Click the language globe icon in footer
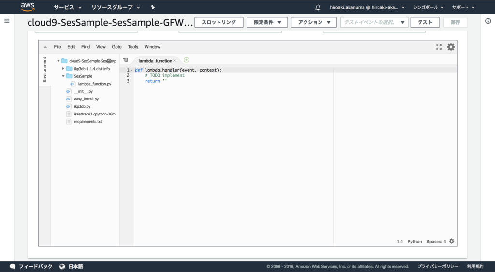The height and width of the screenshot is (272, 495). 62,266
